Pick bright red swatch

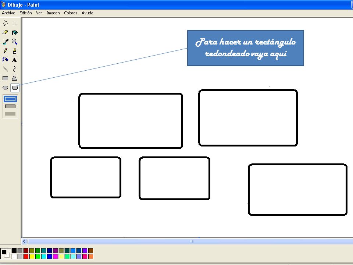(x=26, y=257)
